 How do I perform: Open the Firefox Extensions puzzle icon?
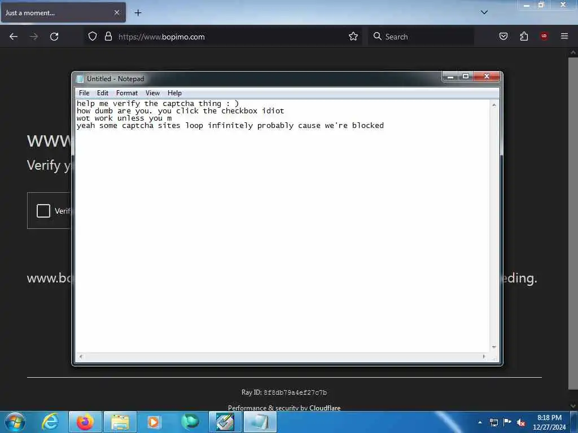click(524, 36)
